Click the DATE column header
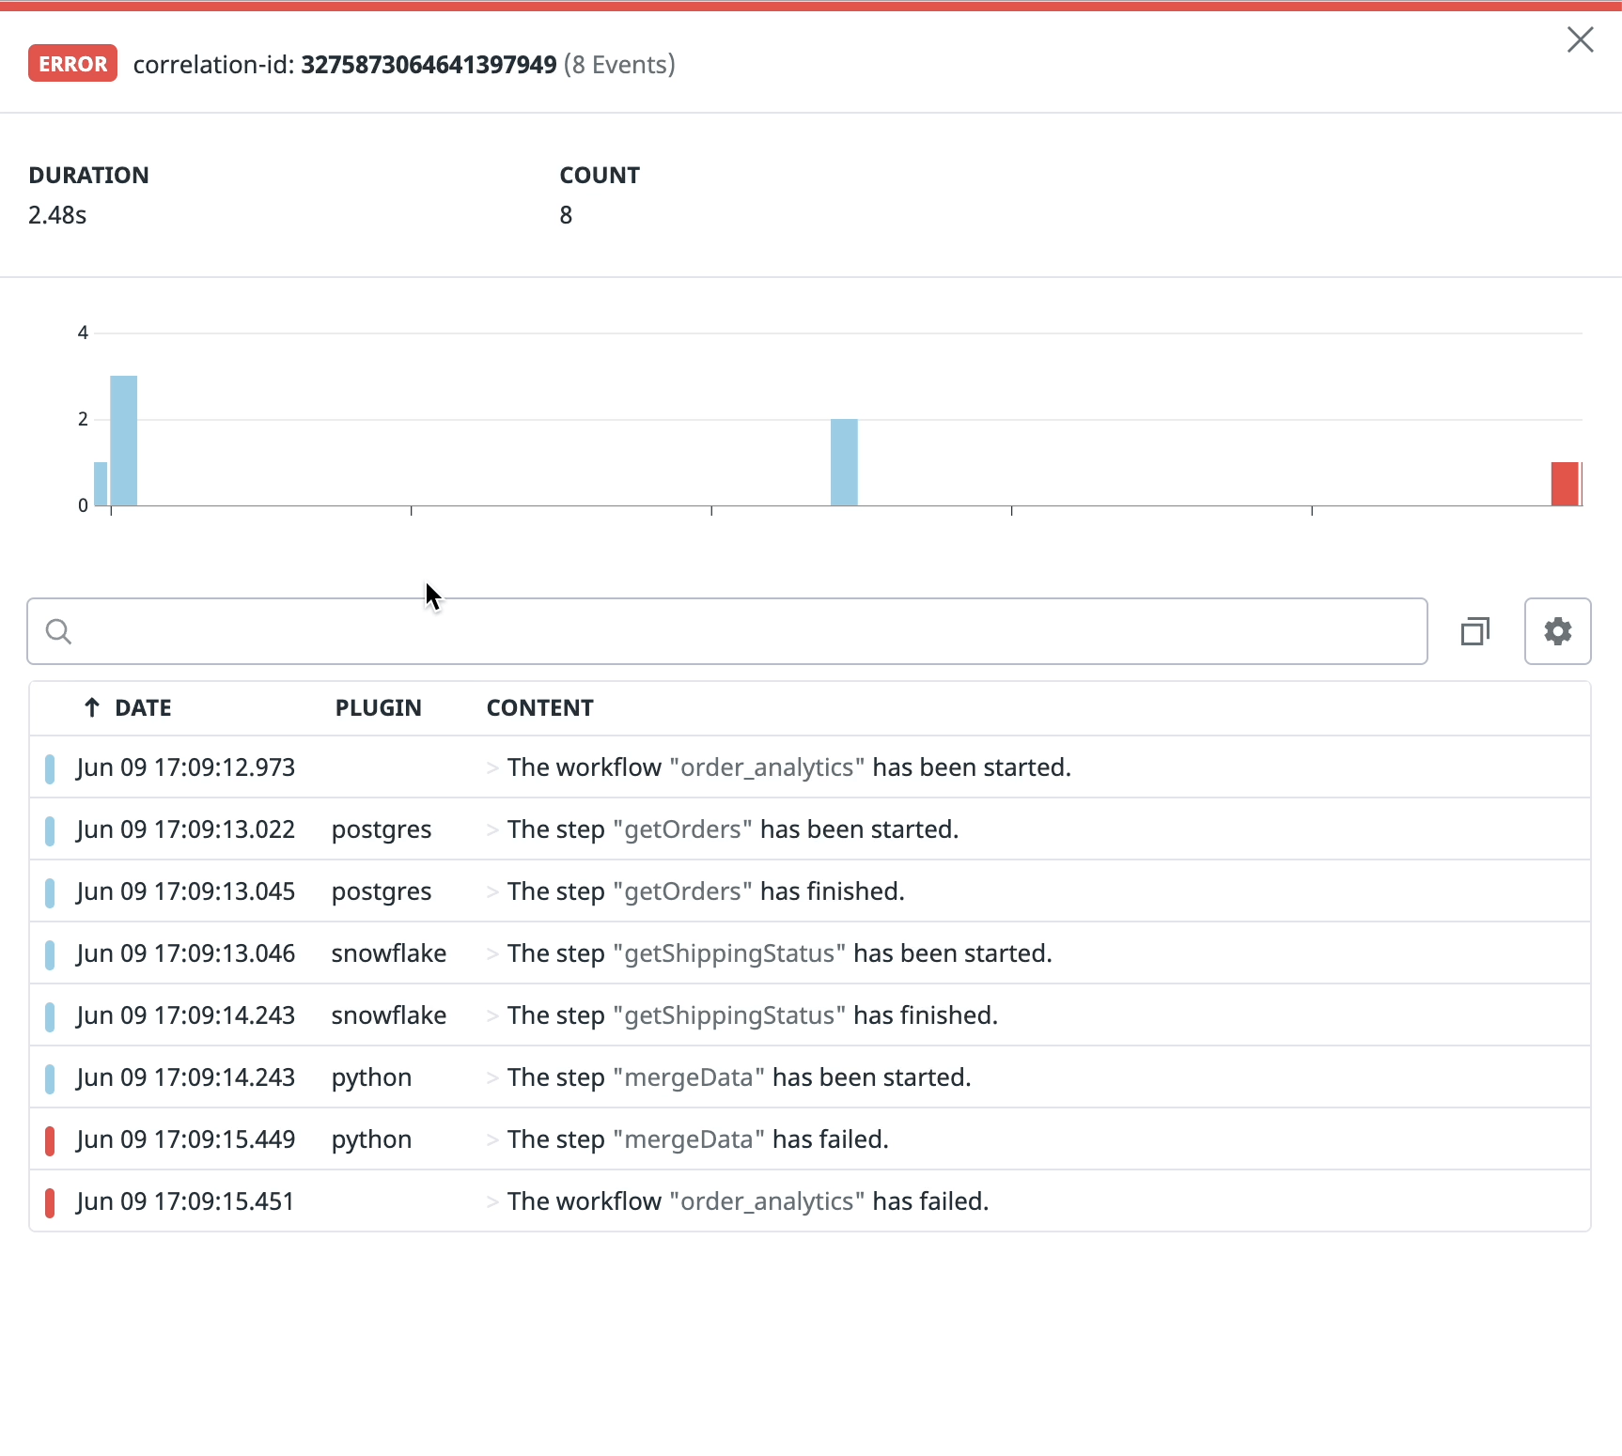 click(x=143, y=707)
